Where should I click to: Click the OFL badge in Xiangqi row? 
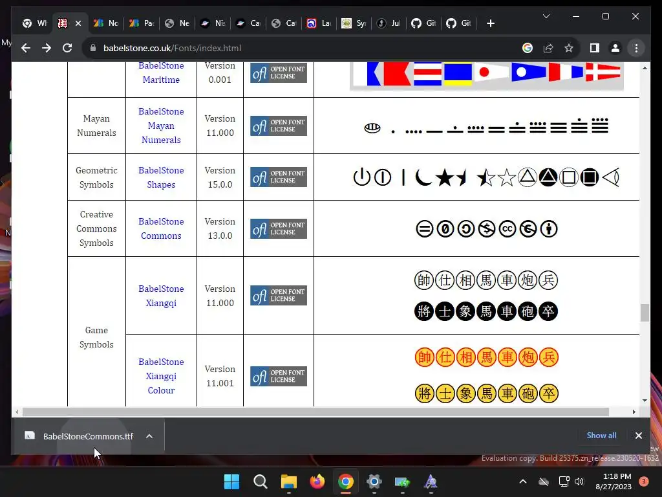coord(278,295)
